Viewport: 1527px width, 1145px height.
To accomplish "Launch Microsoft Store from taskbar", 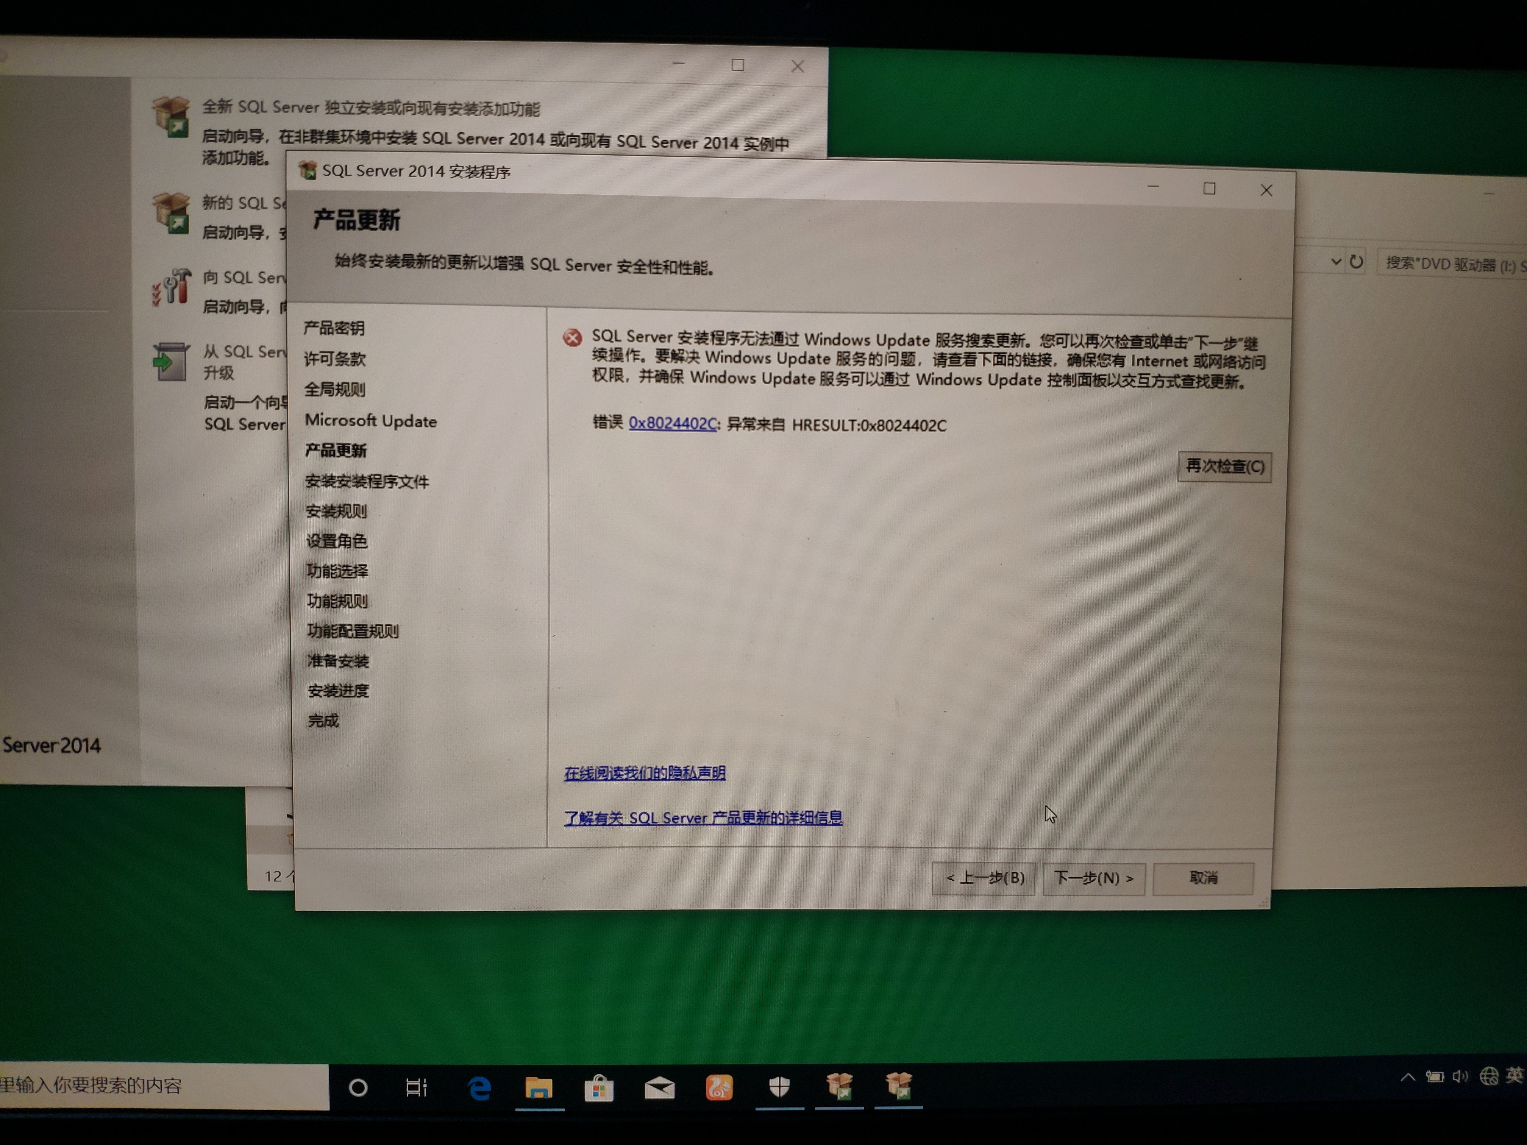I will point(598,1089).
